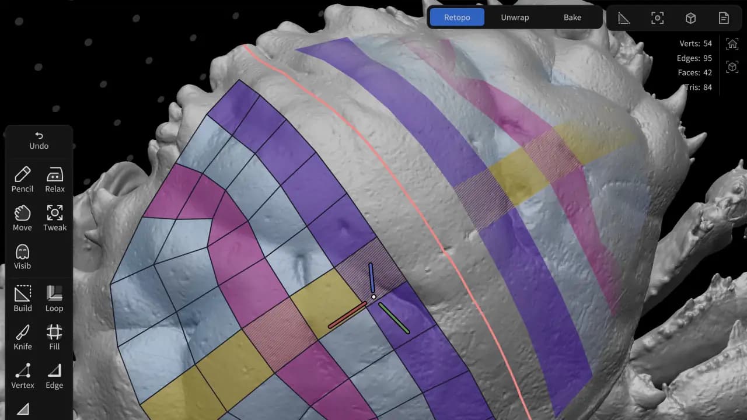The image size is (747, 420).
Task: Click the 'Tris: 84' statistic
Action: point(699,87)
